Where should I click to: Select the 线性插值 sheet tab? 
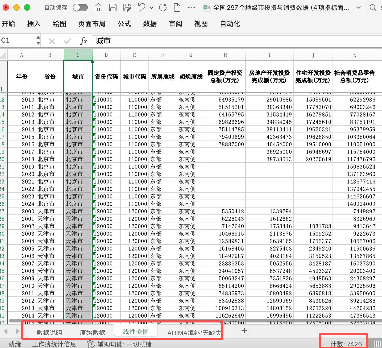tap(136, 332)
